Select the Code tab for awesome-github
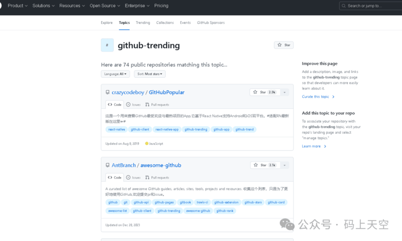Image resolution: width=402 pixels, height=241 pixels. click(115, 177)
